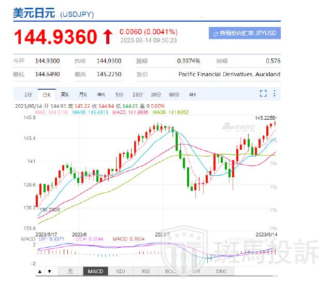
Task: Enable the RSI indicator
Action: pos(146,271)
